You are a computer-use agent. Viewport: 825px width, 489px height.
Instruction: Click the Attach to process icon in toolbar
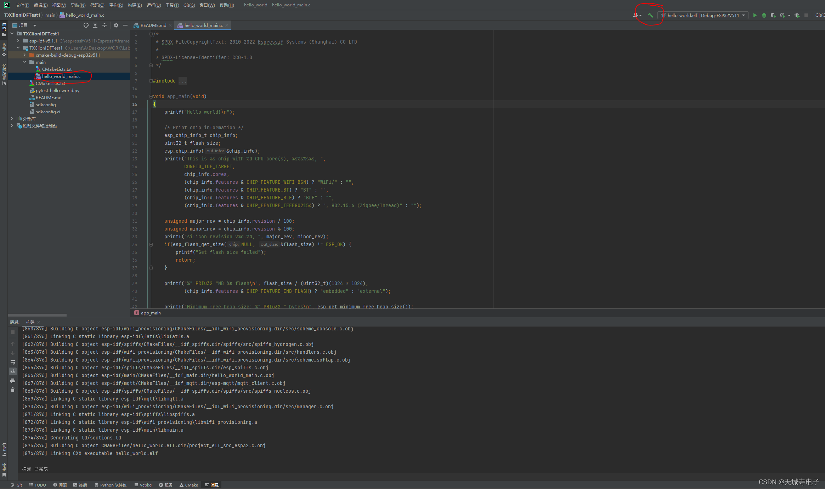coord(797,15)
